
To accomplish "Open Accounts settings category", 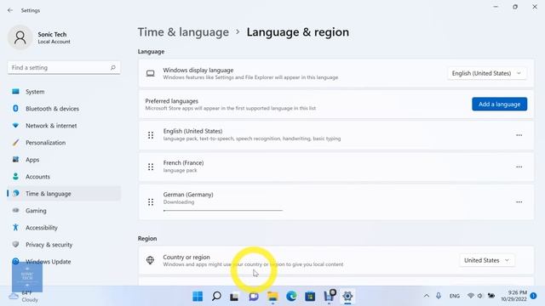I will [x=64, y=177].
